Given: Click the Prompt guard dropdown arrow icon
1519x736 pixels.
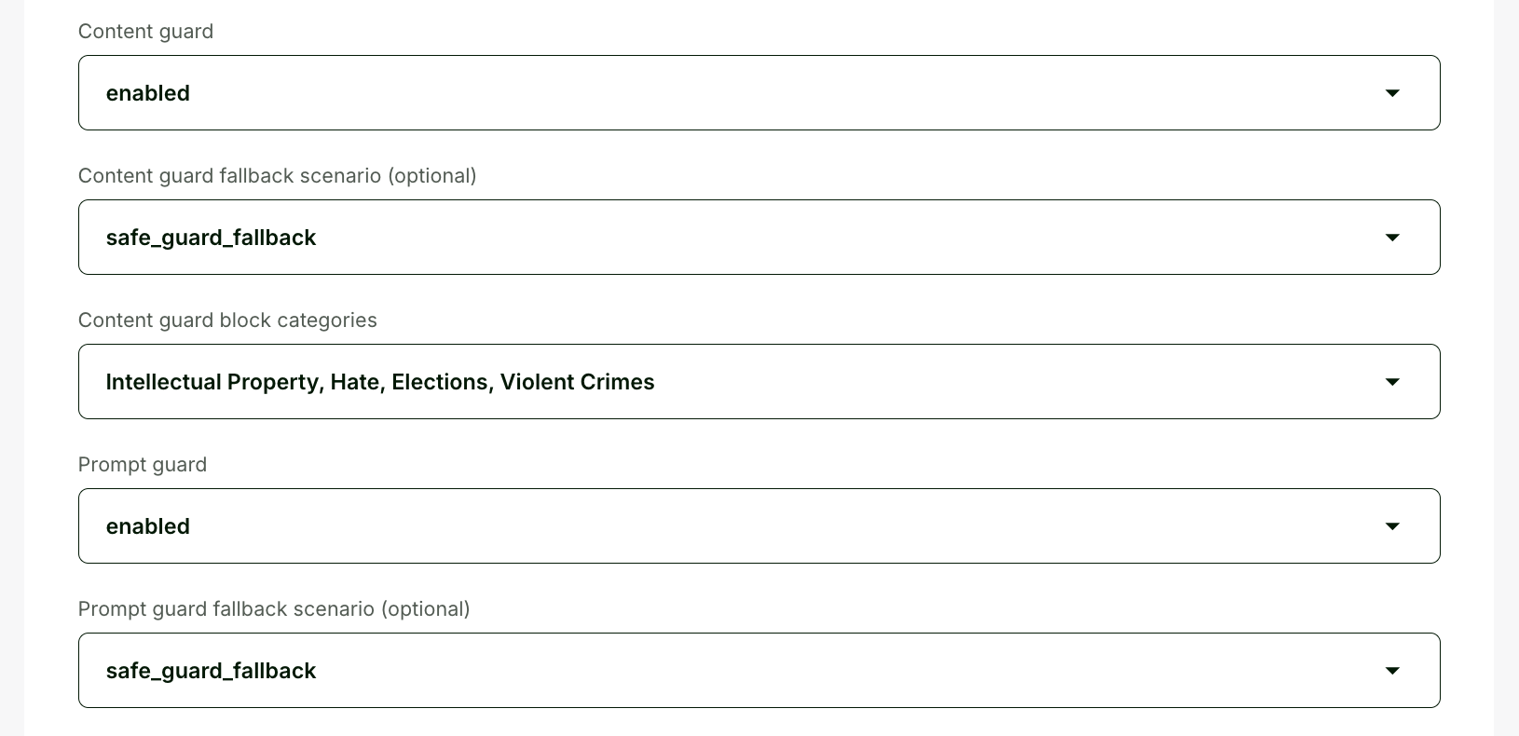Looking at the screenshot, I should [x=1392, y=526].
